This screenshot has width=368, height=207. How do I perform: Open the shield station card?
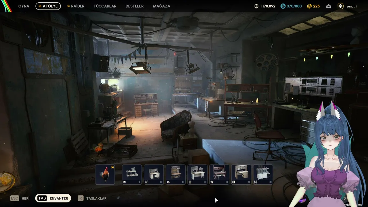[x=198, y=175]
